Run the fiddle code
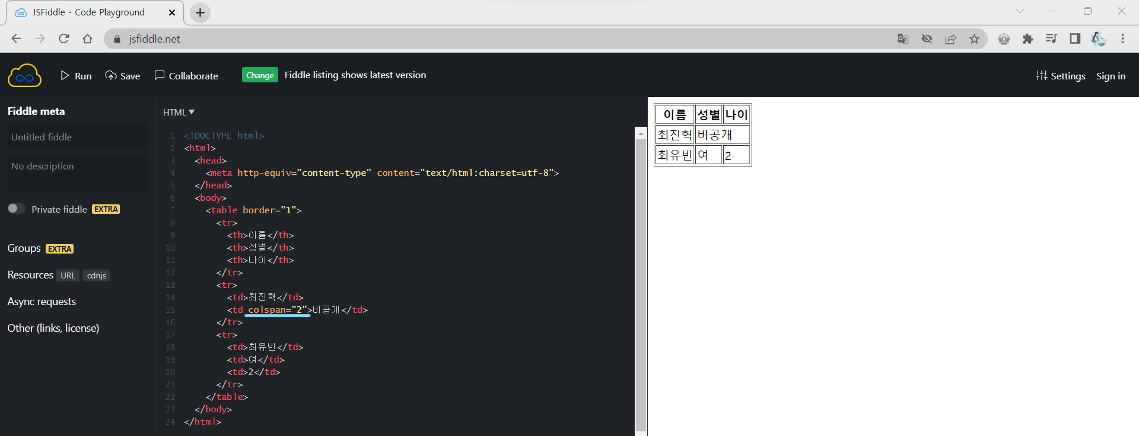 click(x=76, y=76)
